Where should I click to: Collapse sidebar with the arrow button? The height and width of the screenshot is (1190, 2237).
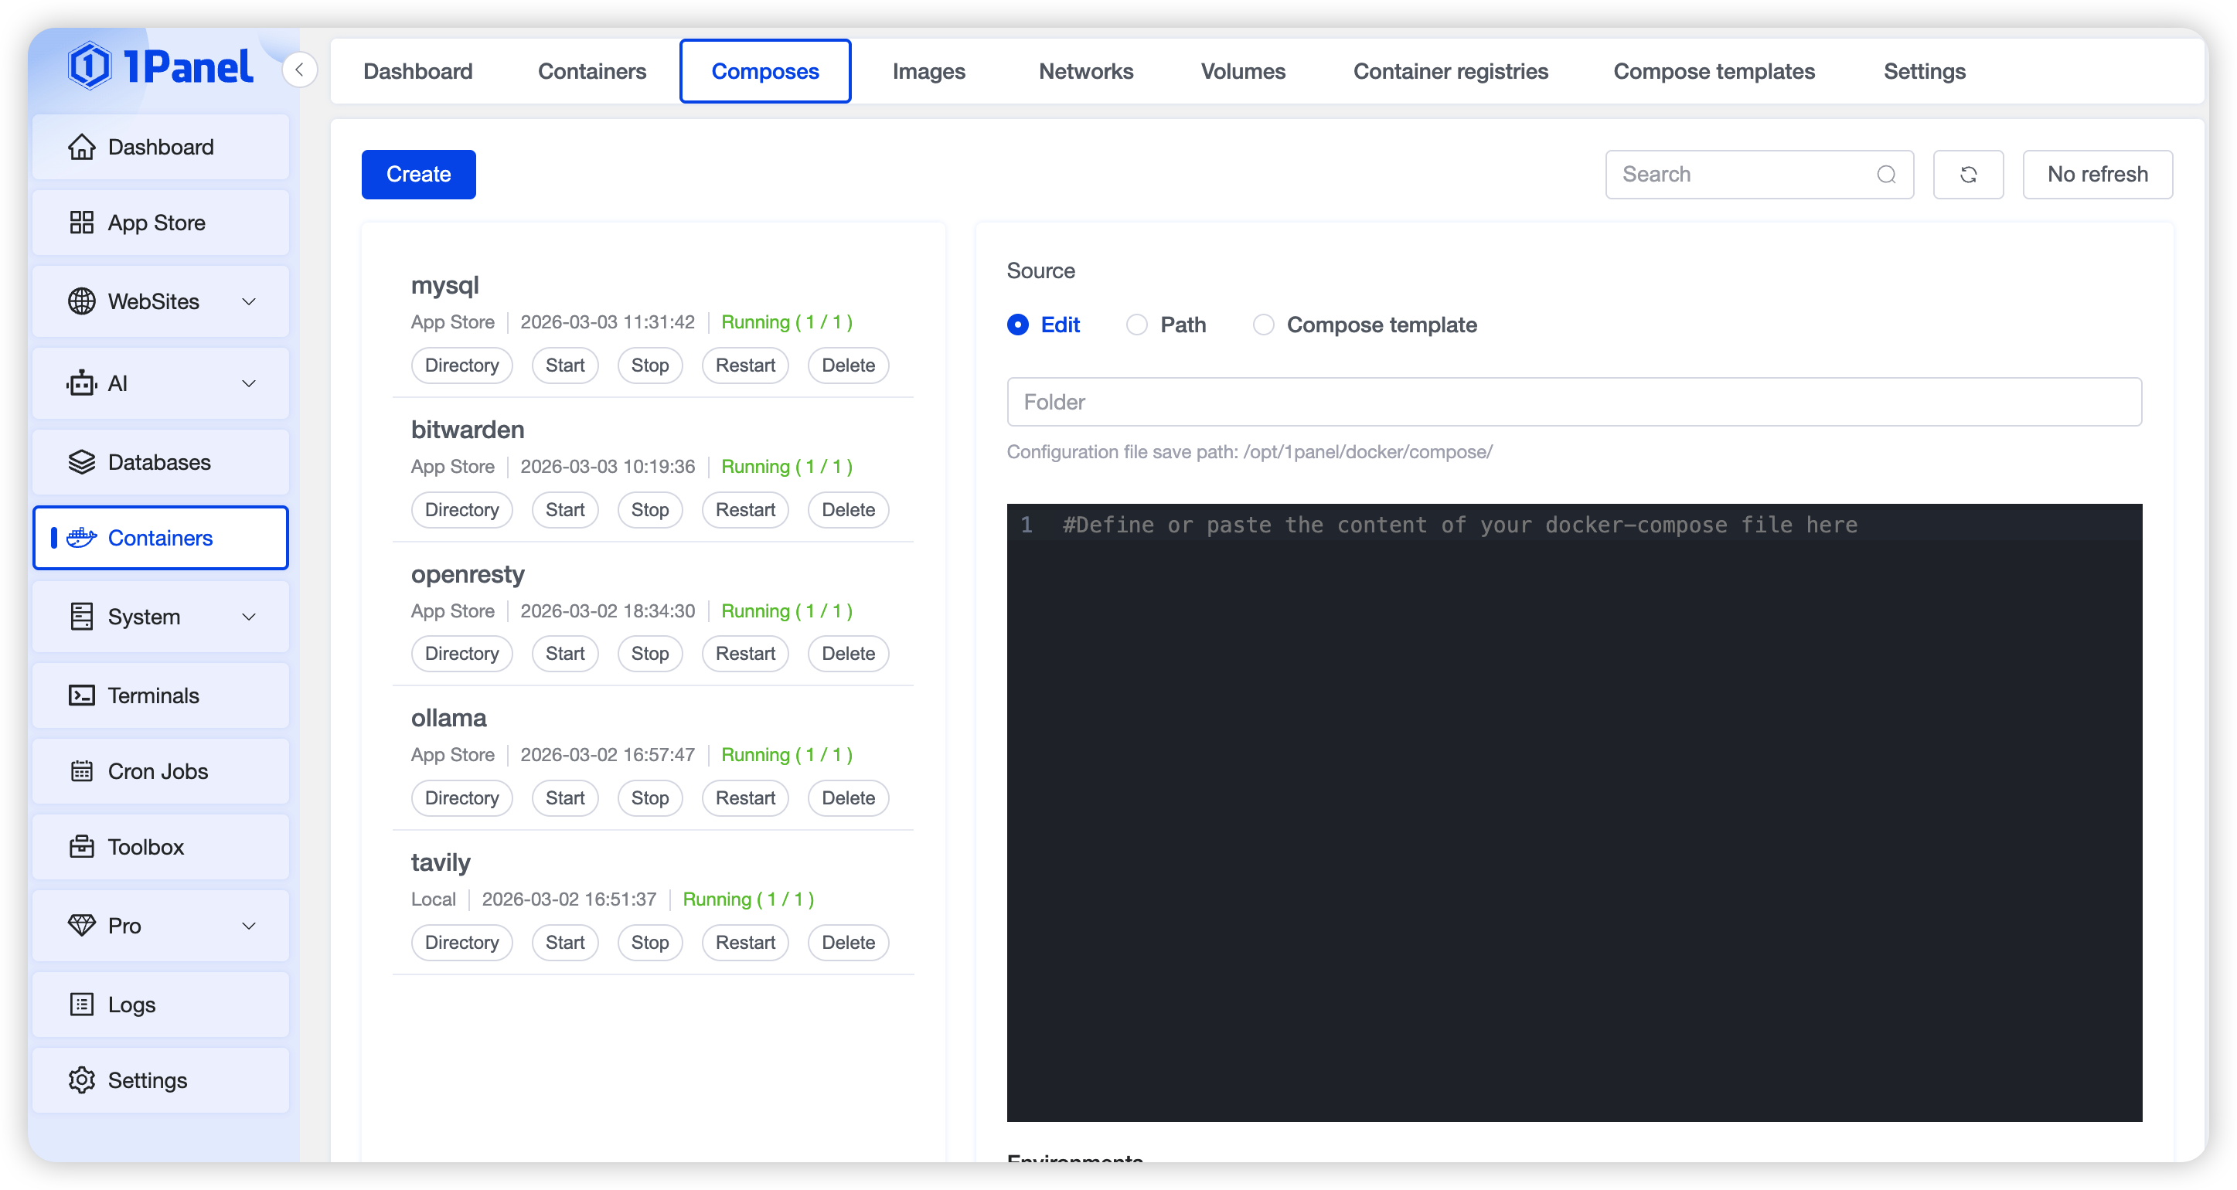point(300,70)
